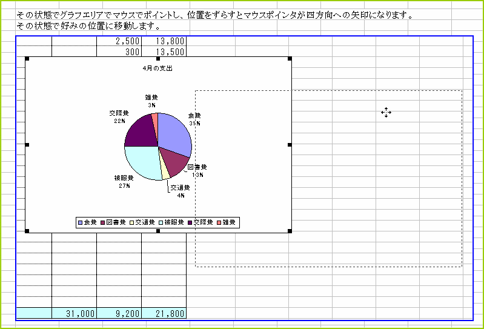Select the 食費 legend entry text
The width and height of the screenshot is (484, 329).
tap(90, 222)
